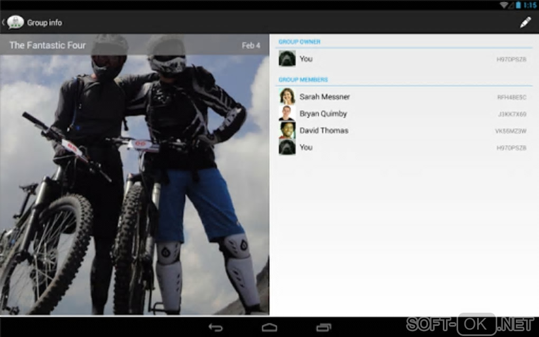
Task: Select "You" under Group Owner
Action: pos(404,59)
